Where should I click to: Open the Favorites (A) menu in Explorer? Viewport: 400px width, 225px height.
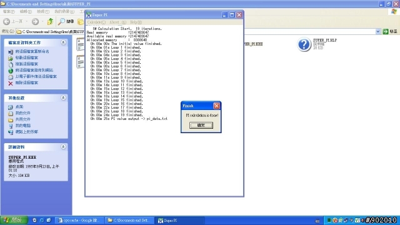coord(64,11)
